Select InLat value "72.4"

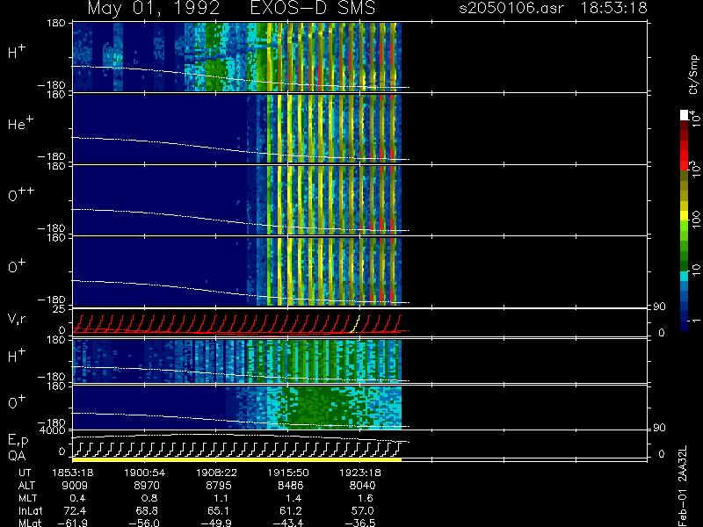coord(75,510)
